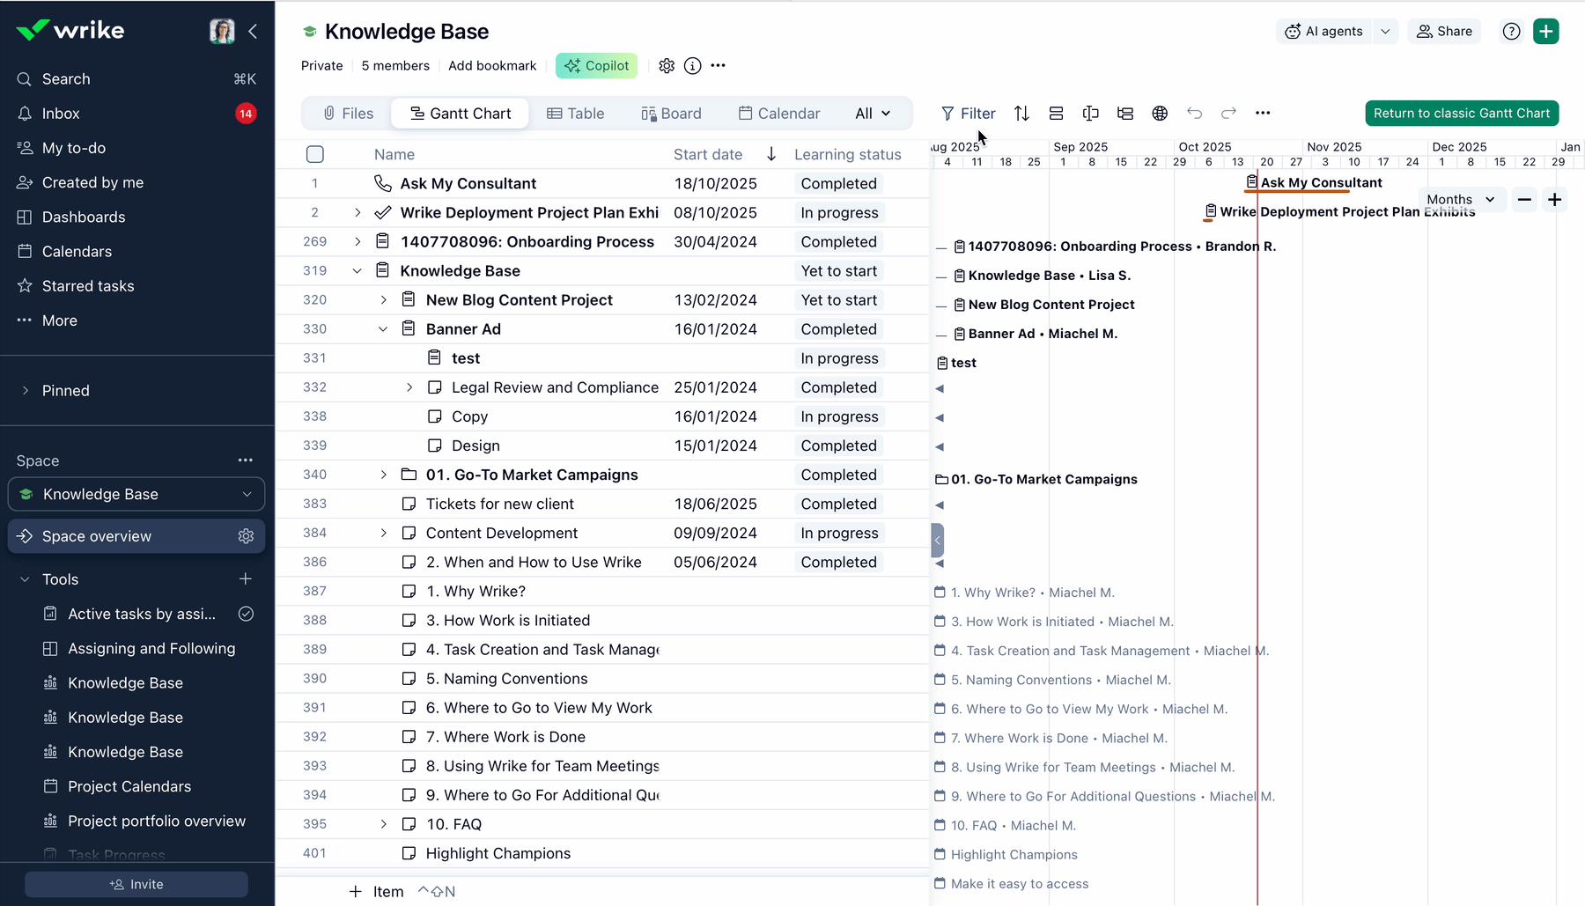This screenshot has height=906, width=1585.
Task: Switch to the Board tab
Action: coord(671,114)
